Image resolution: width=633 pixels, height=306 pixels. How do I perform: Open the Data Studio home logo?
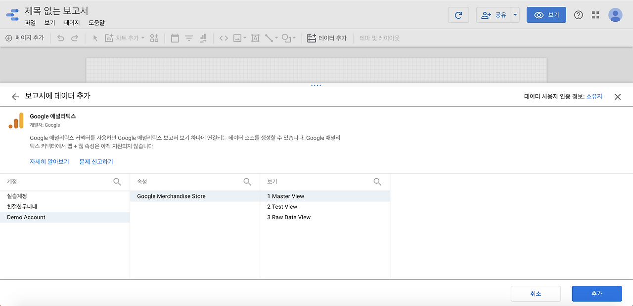point(12,15)
